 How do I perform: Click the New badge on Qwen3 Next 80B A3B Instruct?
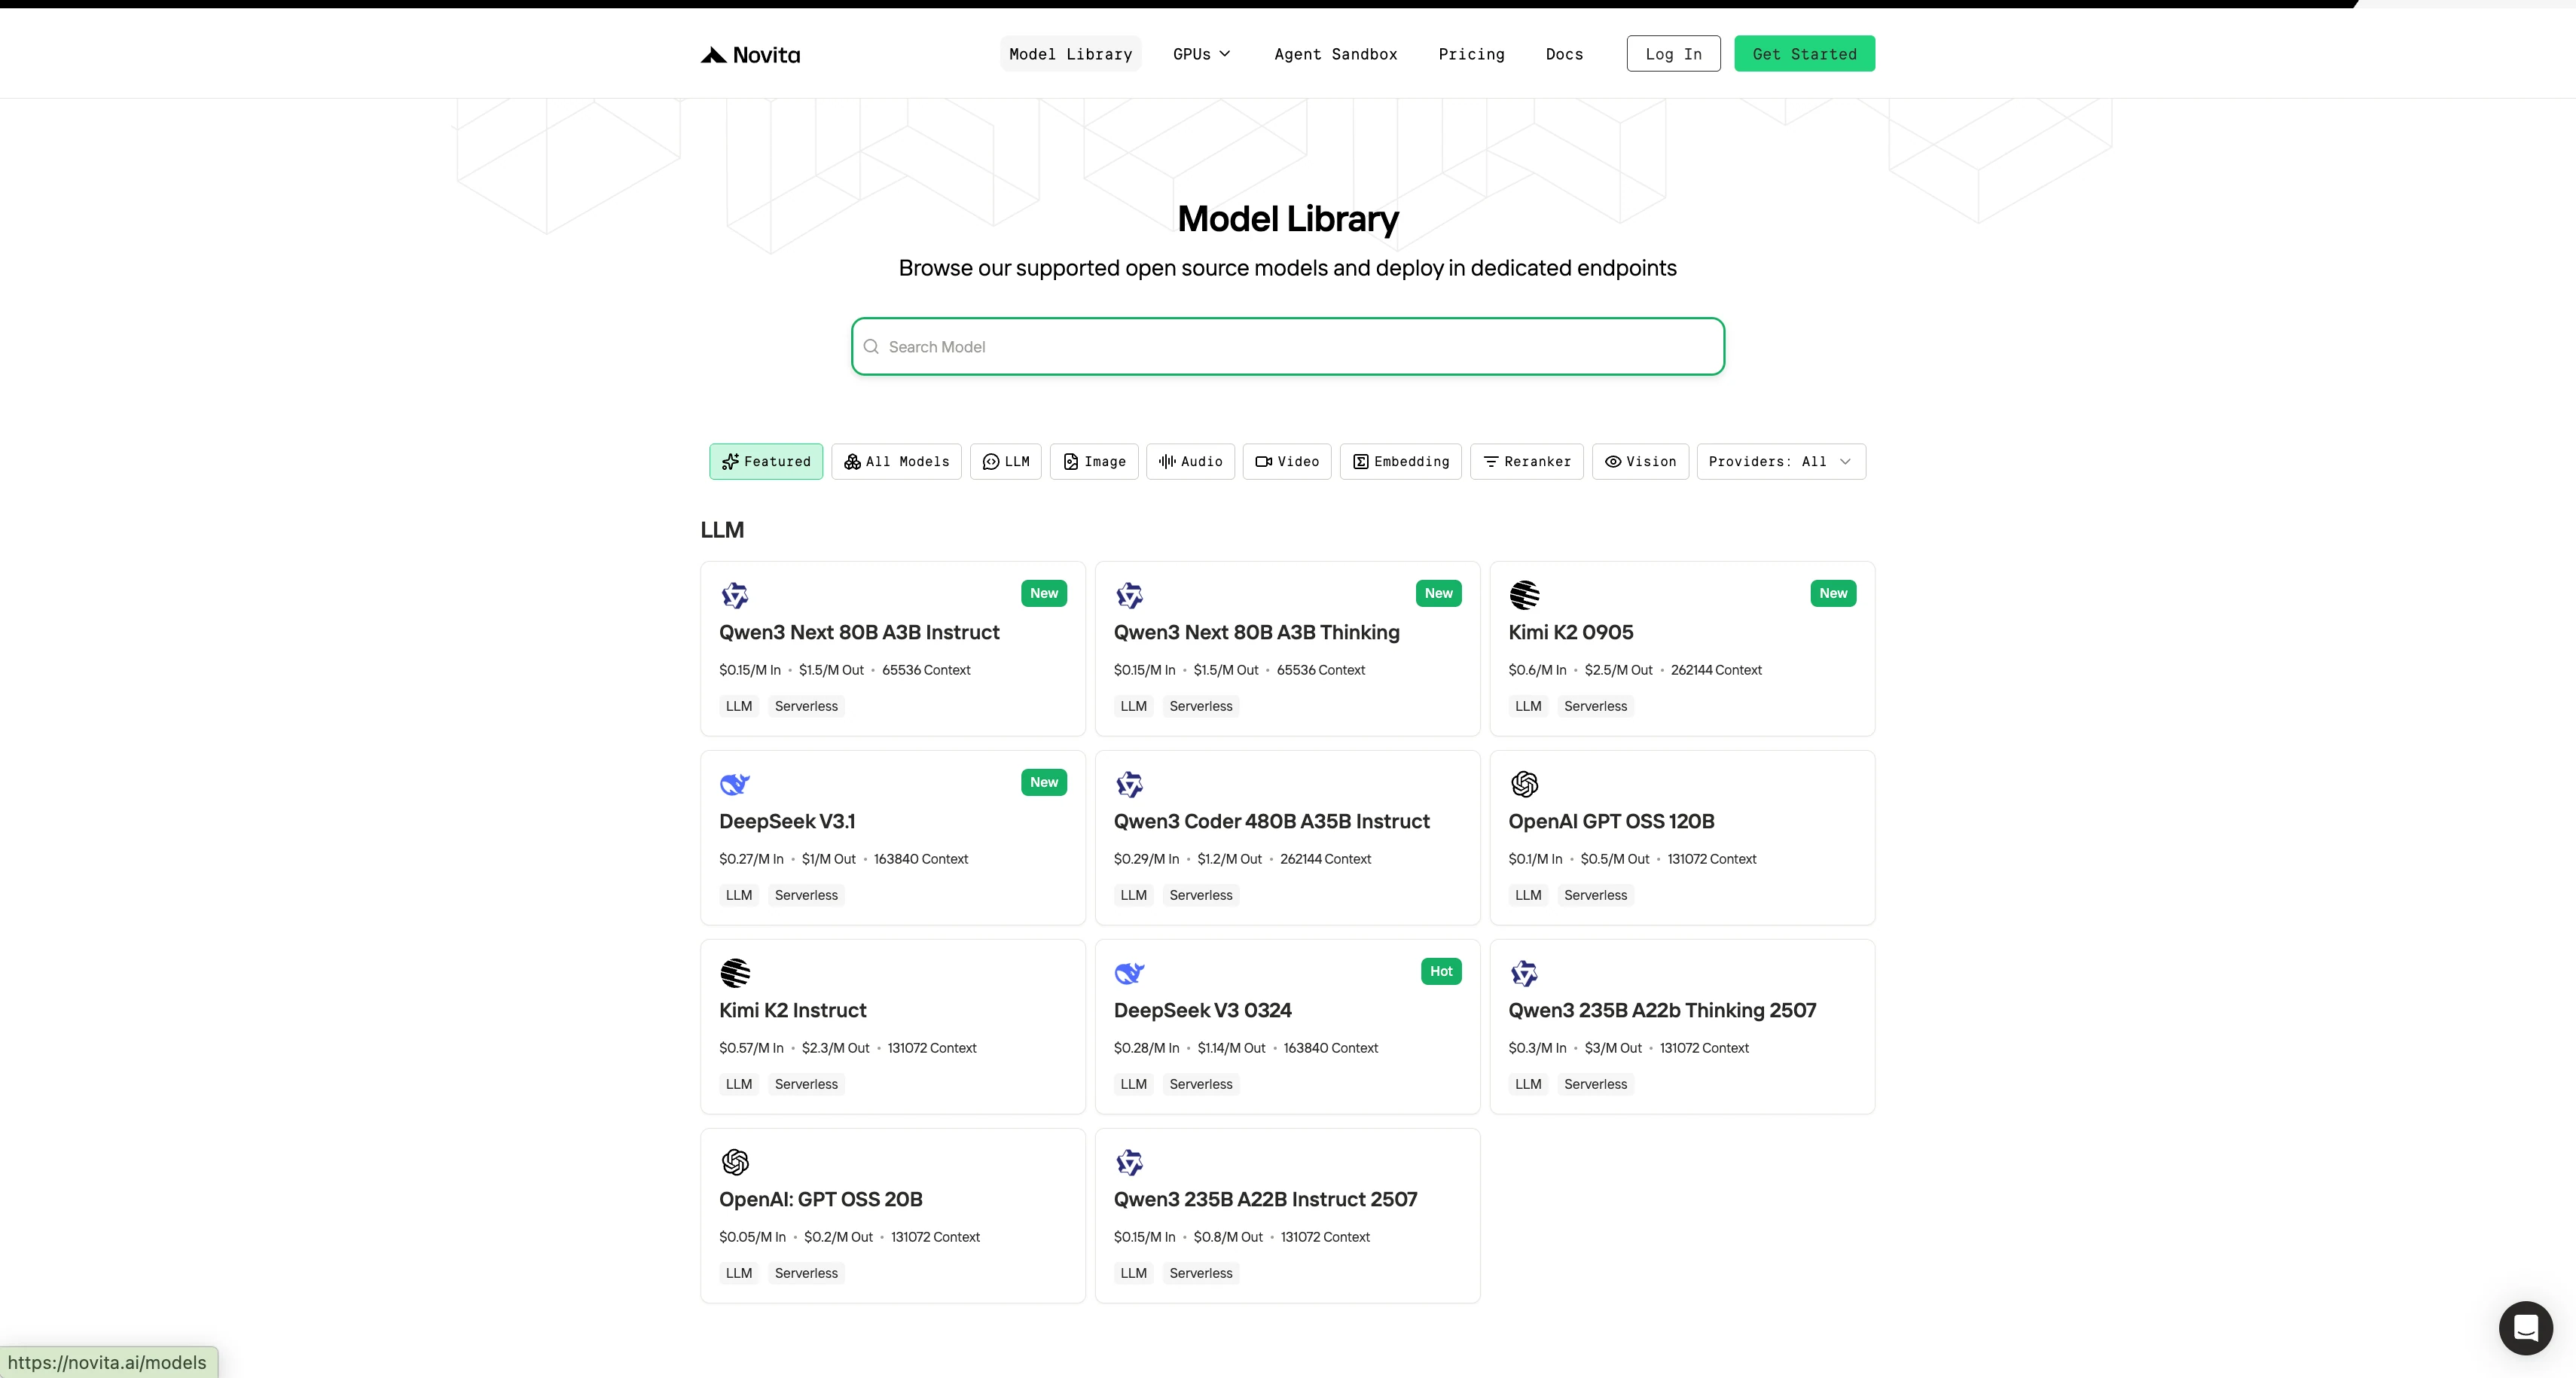tap(1044, 593)
